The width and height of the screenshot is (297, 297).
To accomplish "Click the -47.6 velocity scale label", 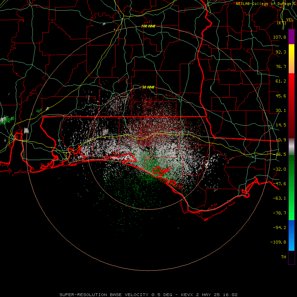I will point(280,184).
